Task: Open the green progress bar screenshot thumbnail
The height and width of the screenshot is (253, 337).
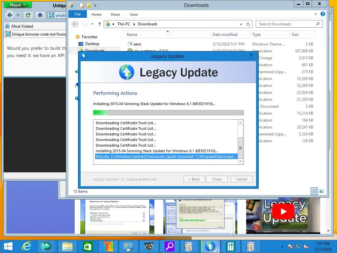Action: tap(200, 216)
